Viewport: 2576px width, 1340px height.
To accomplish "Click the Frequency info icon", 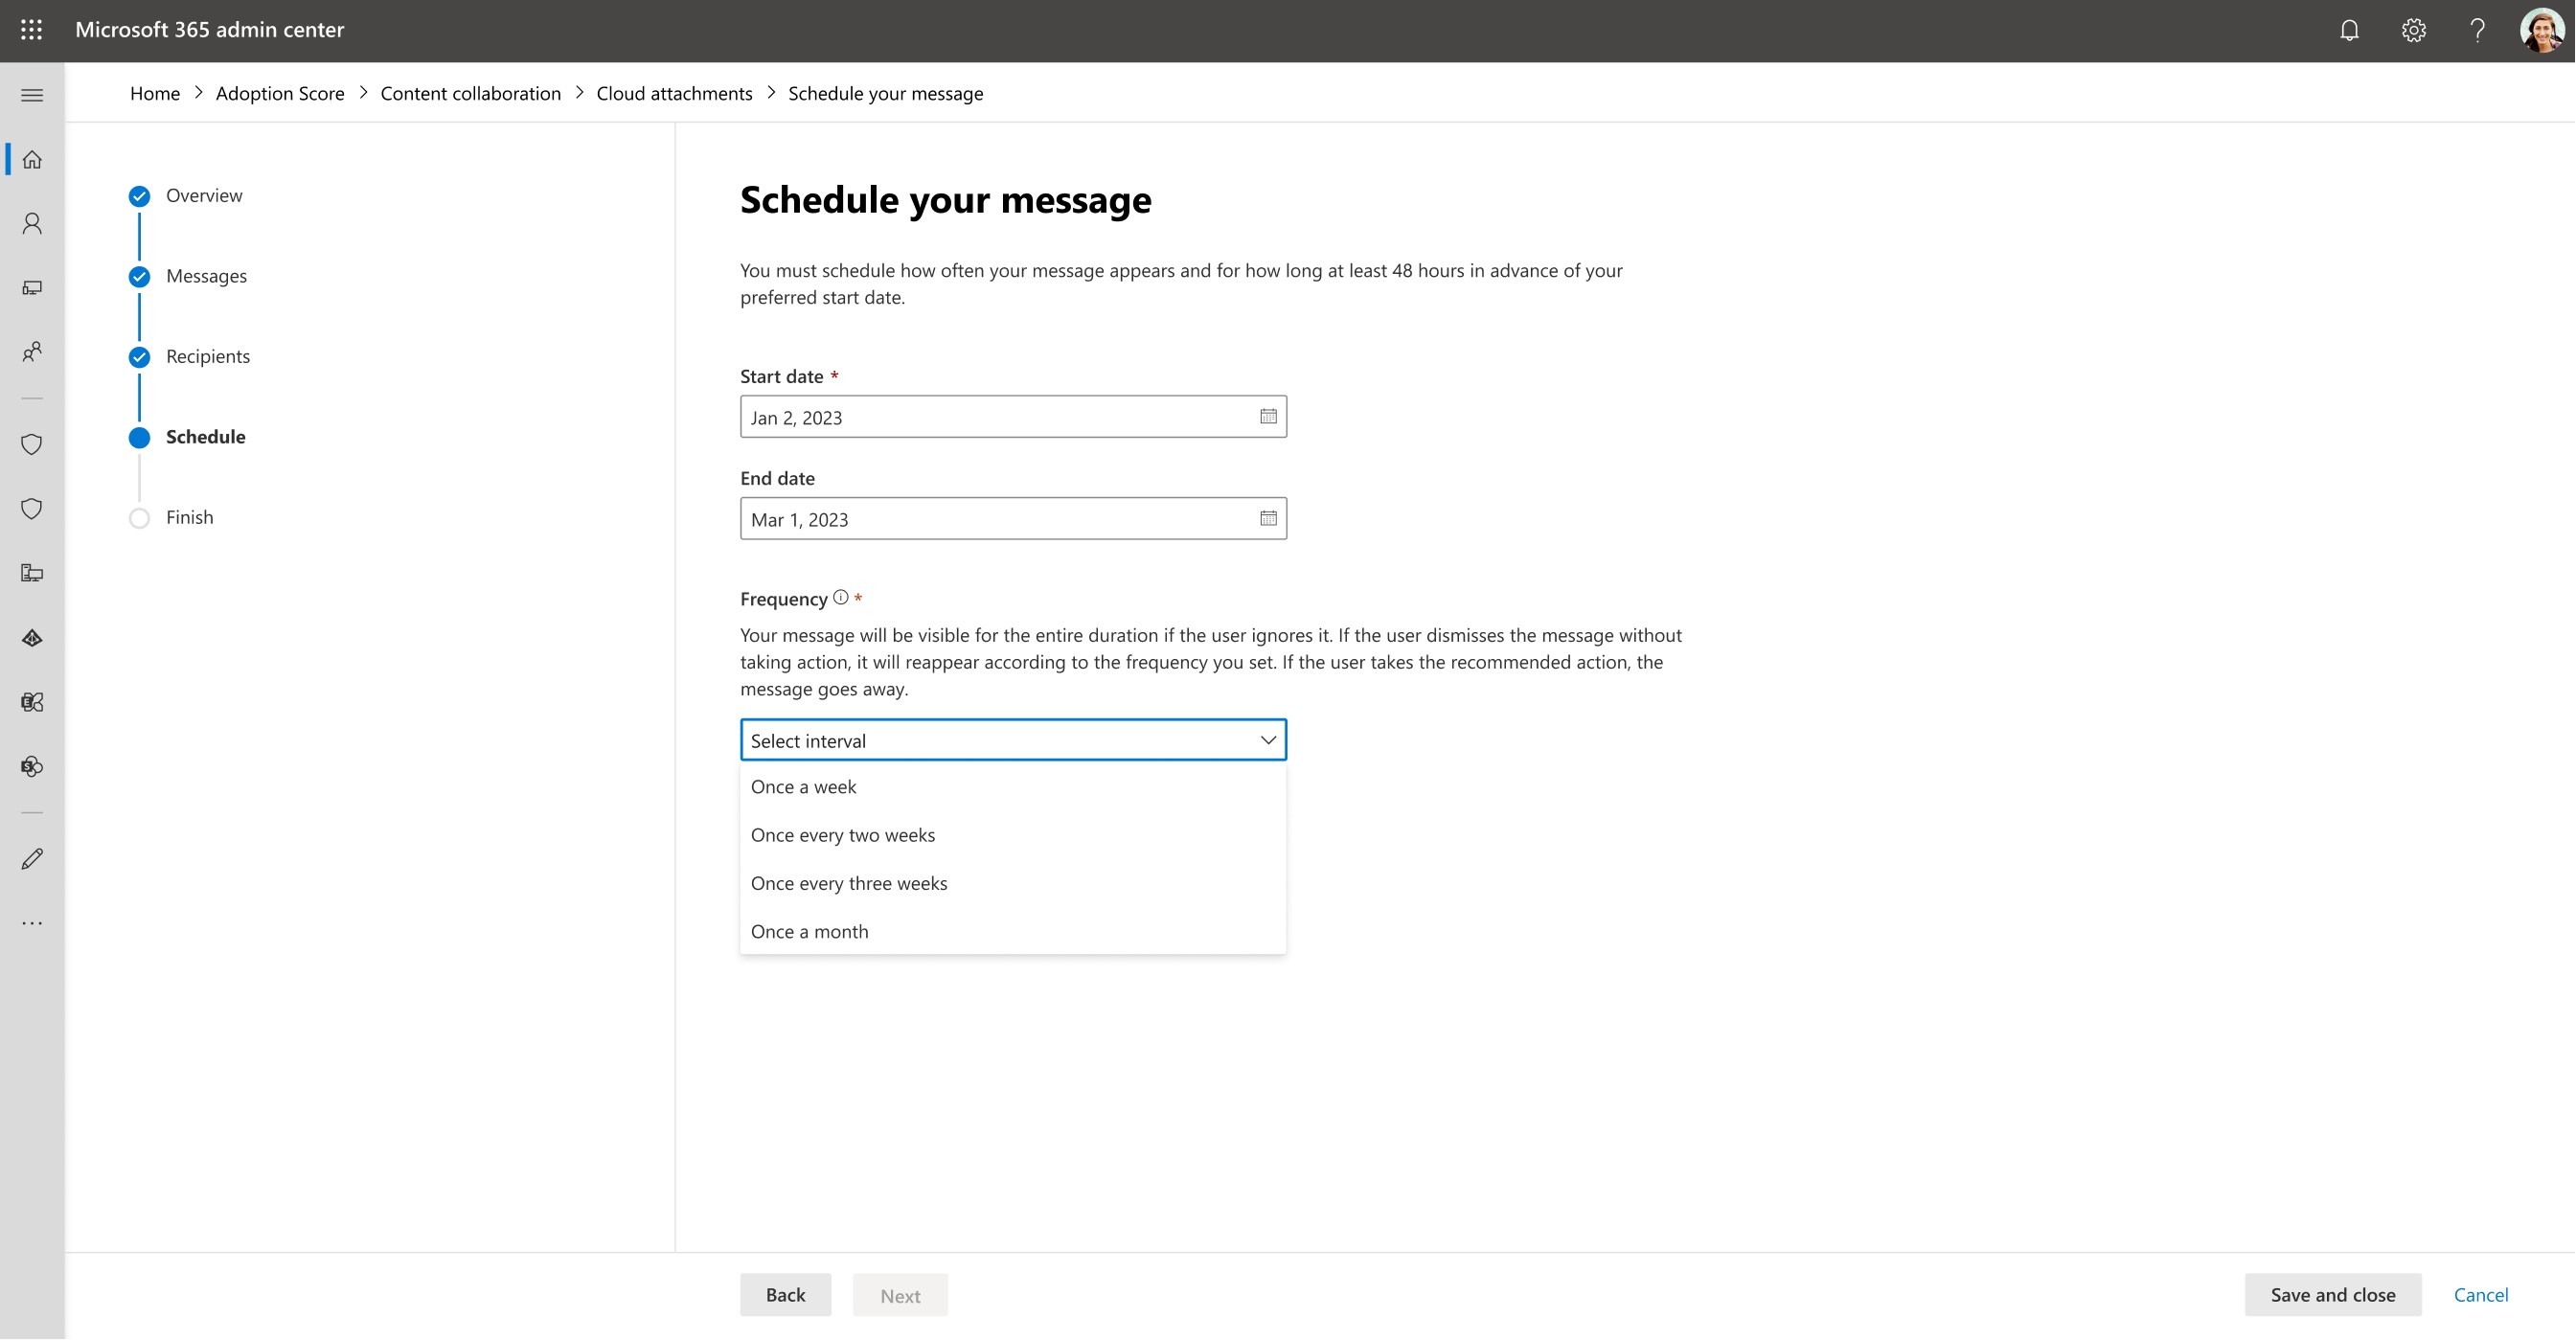I will click(x=841, y=597).
